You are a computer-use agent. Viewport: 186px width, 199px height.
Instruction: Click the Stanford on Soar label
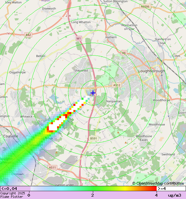163,41
